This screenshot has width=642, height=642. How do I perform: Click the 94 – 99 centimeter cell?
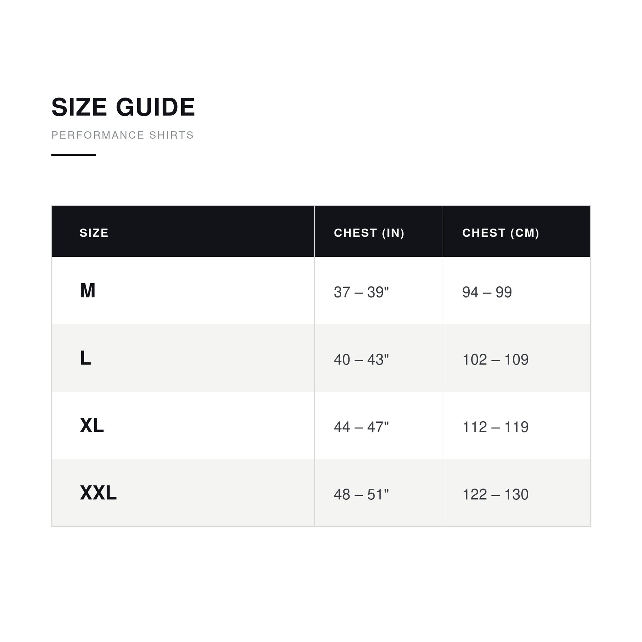coord(487,292)
